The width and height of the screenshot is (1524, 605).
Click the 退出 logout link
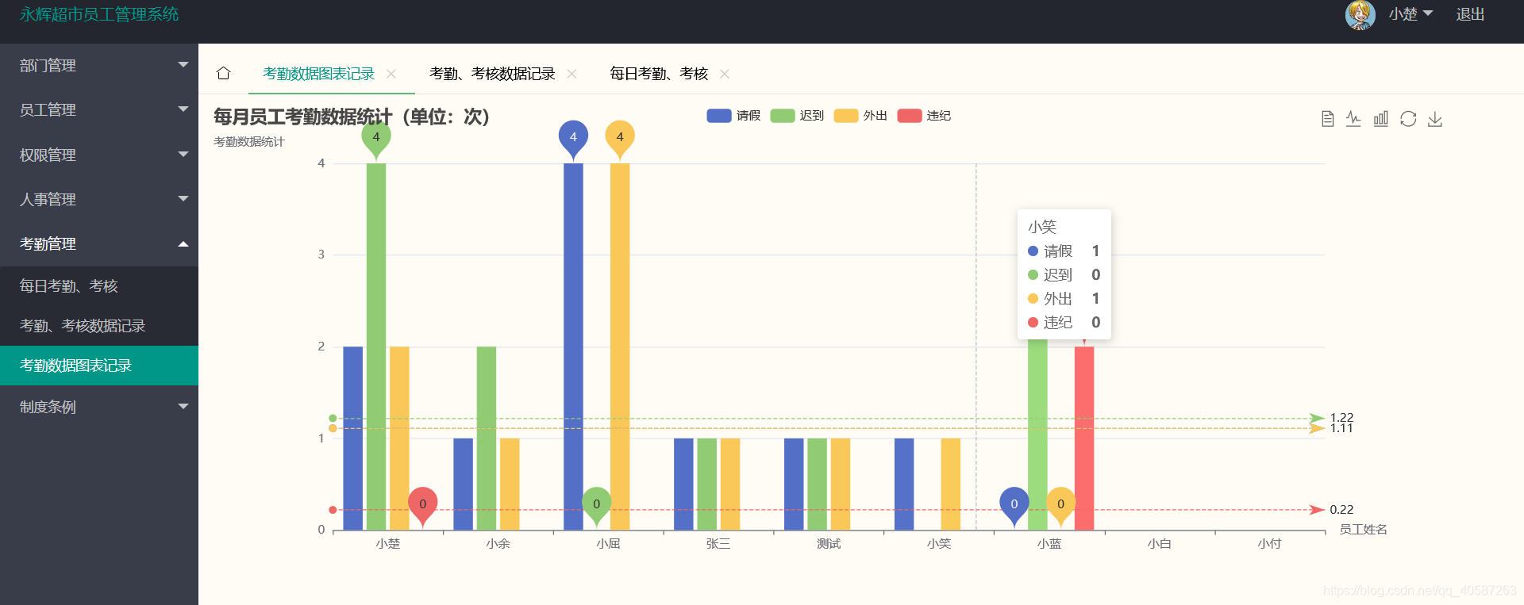pos(1470,14)
